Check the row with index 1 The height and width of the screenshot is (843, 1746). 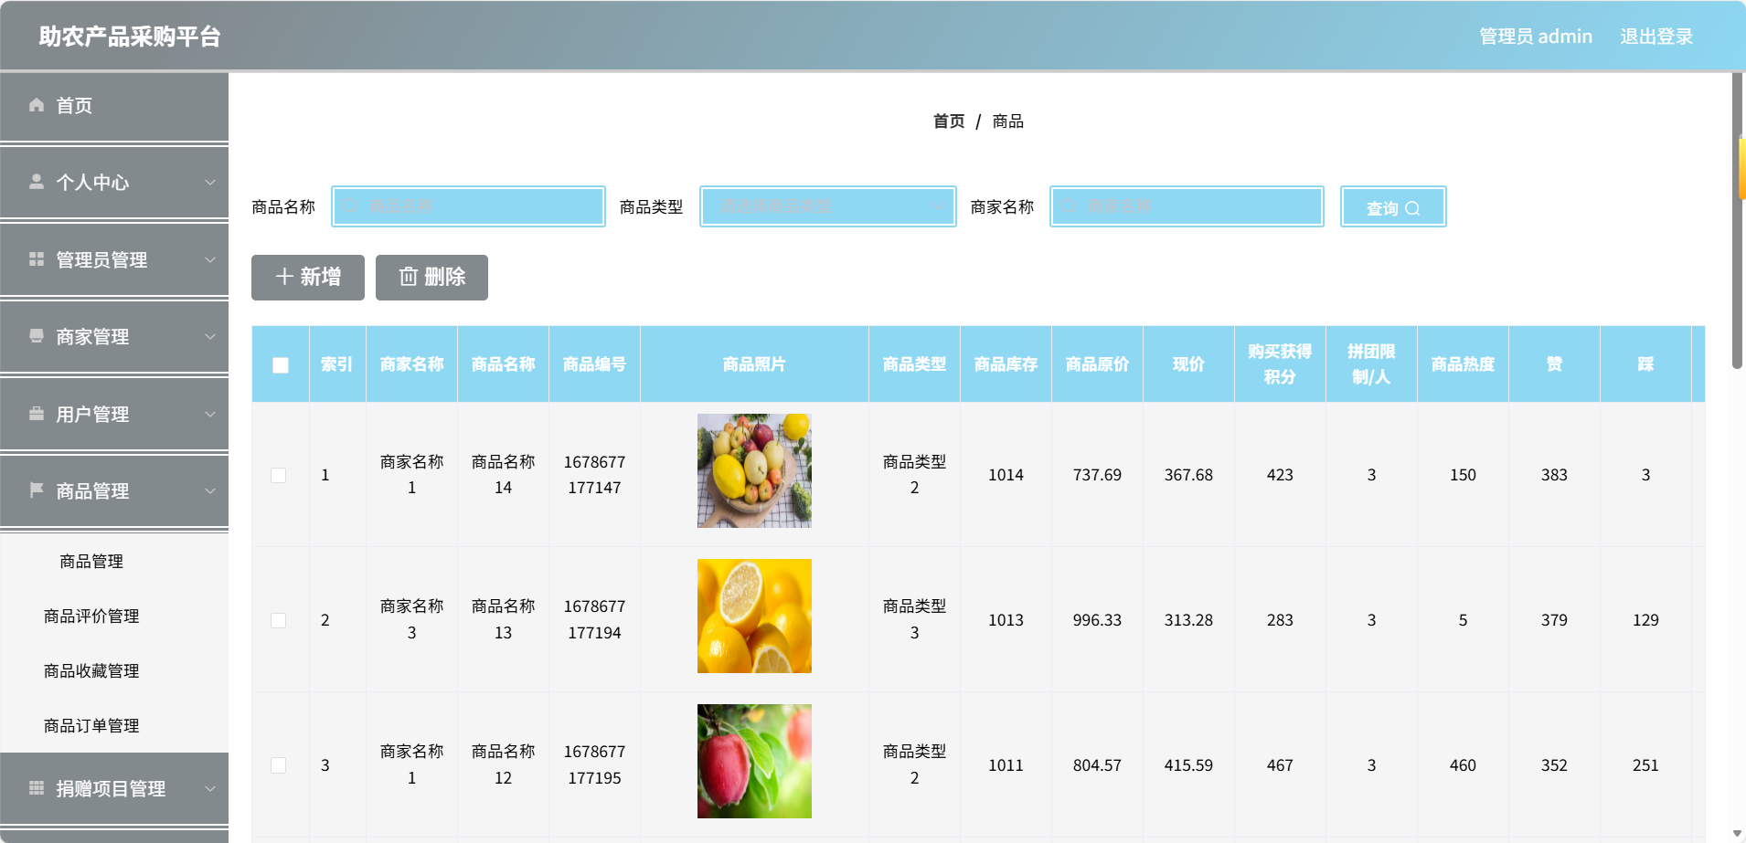point(279,475)
